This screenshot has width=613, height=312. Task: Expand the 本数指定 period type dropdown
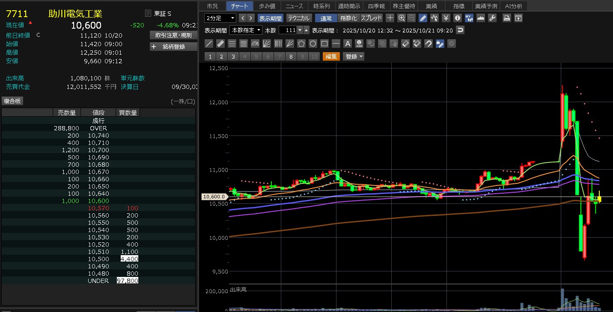tap(246, 30)
